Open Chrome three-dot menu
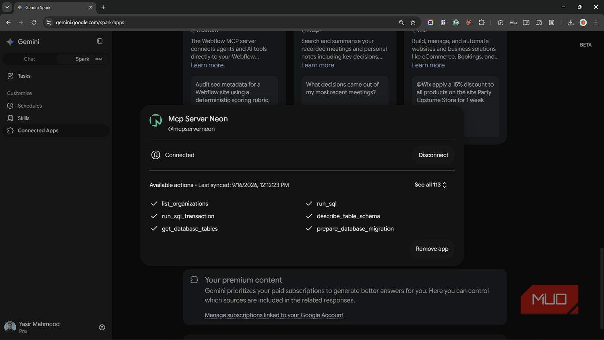 point(596,23)
